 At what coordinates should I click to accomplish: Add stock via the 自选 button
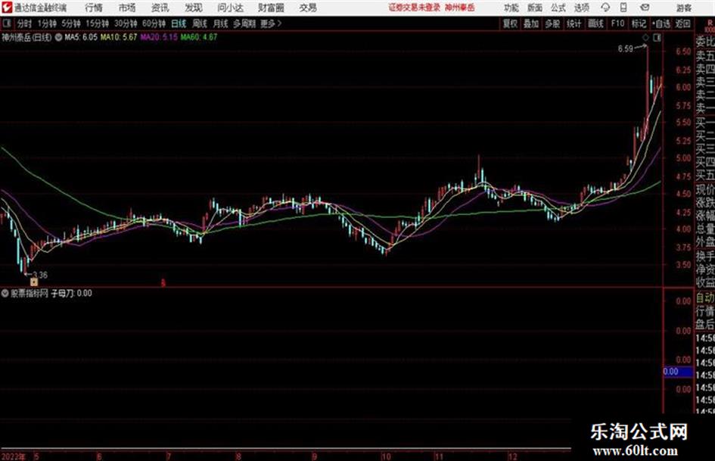coord(661,23)
